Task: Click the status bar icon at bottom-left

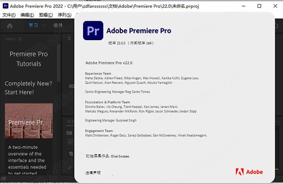Action: pos(4,179)
